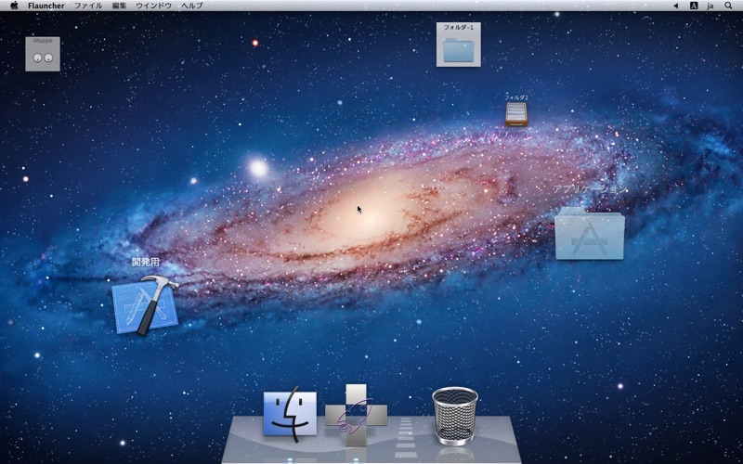Open the Apple menu
The width and height of the screenshot is (743, 464).
14,6
